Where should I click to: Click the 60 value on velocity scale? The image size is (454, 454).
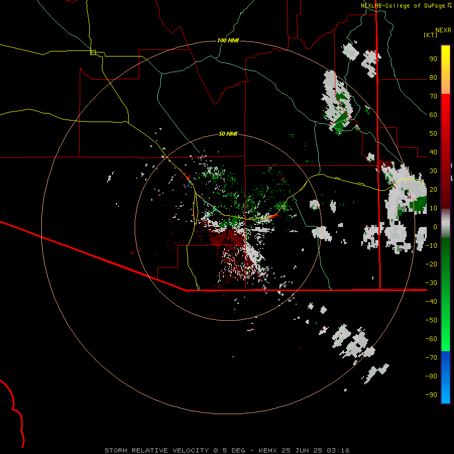coord(433,115)
